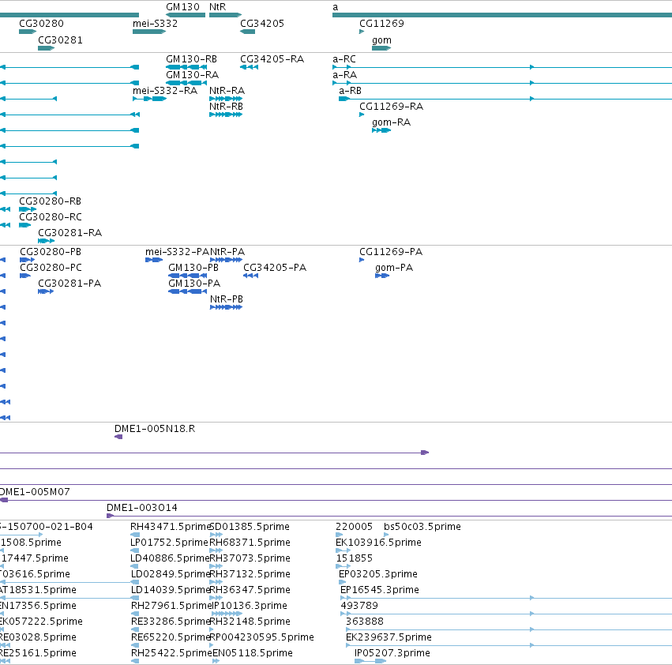Select the CG30280 gene feature

point(28,32)
